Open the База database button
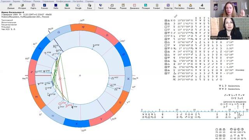Viewport: 249px width, 140px height. 89,7
